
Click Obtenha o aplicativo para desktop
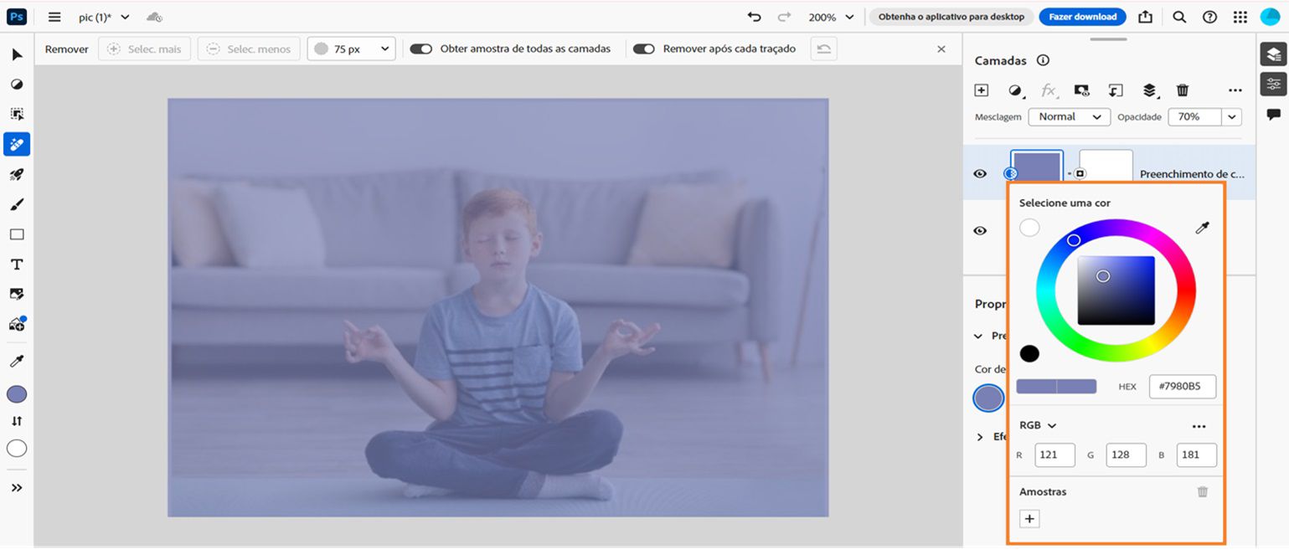(951, 16)
